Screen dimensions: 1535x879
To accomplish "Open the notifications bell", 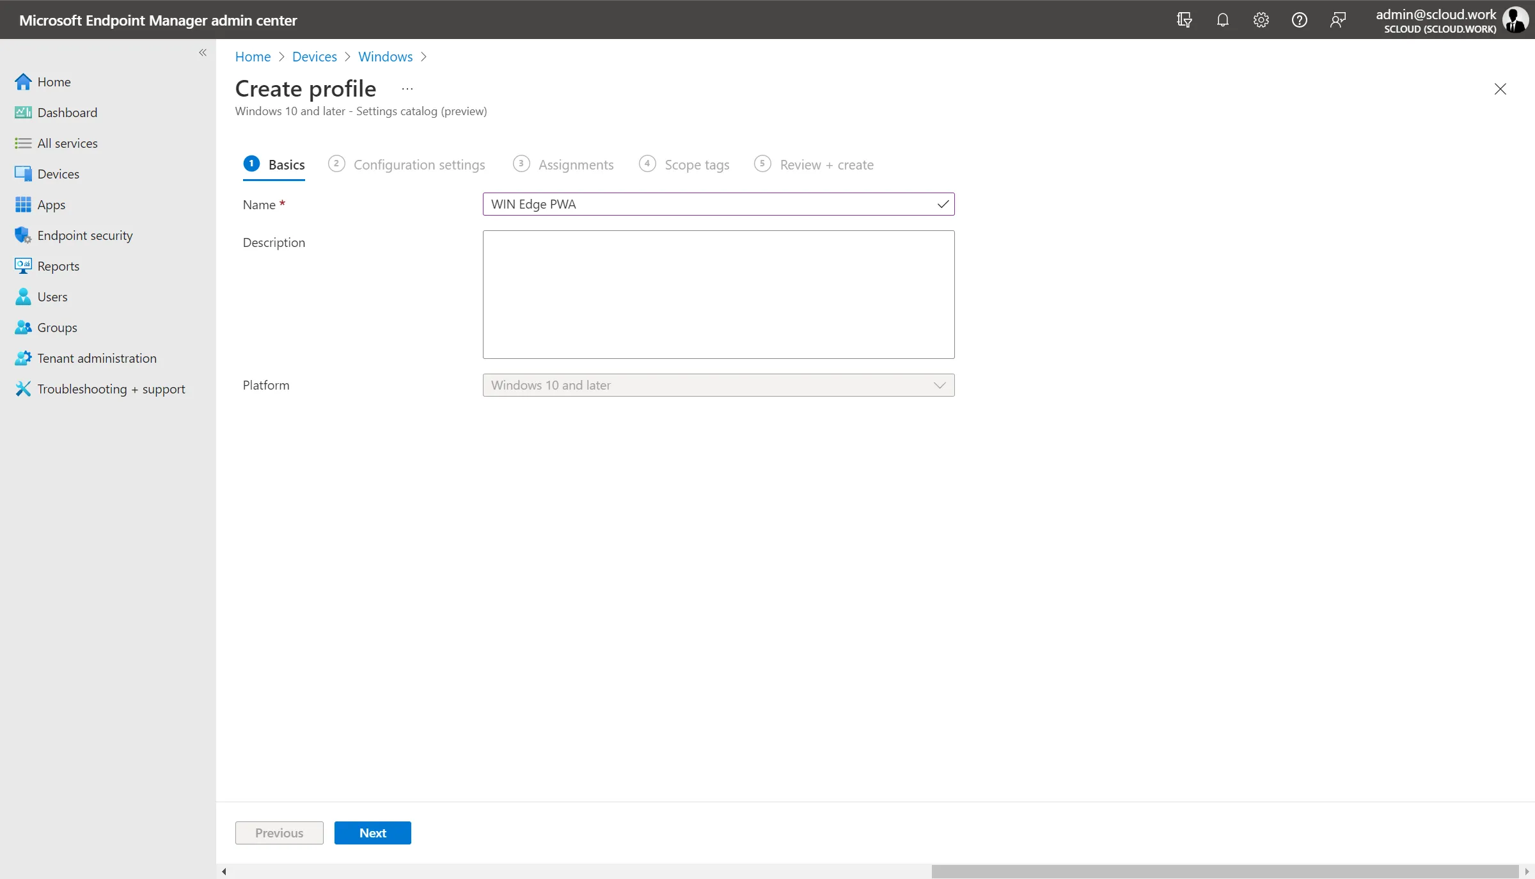I will [x=1222, y=20].
